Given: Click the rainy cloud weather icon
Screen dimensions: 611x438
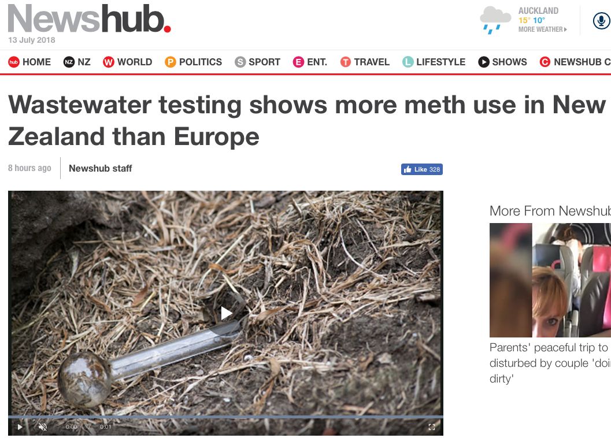Looking at the screenshot, I should tap(495, 20).
